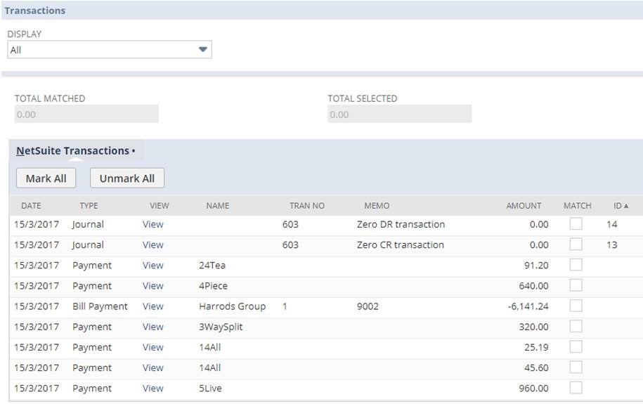
Task: Check match box for 25.19 14All payment
Action: [x=576, y=347]
